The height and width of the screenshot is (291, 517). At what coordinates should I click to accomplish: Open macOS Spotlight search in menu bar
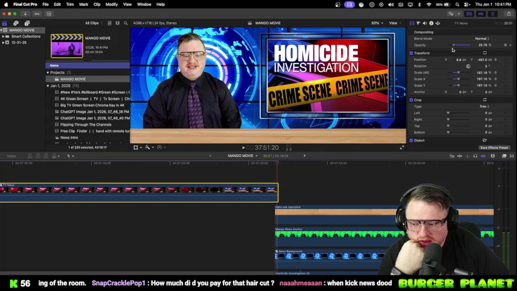[457, 4]
